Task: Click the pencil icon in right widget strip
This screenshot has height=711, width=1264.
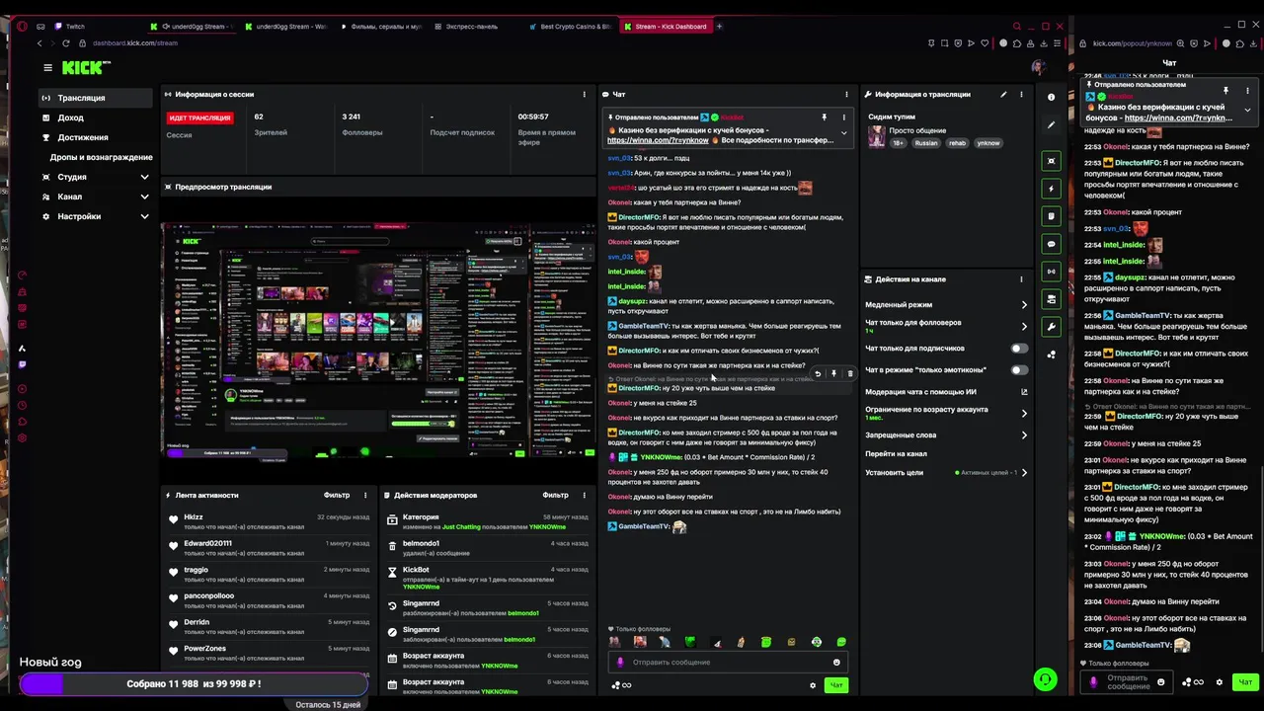Action: pos(1051,125)
